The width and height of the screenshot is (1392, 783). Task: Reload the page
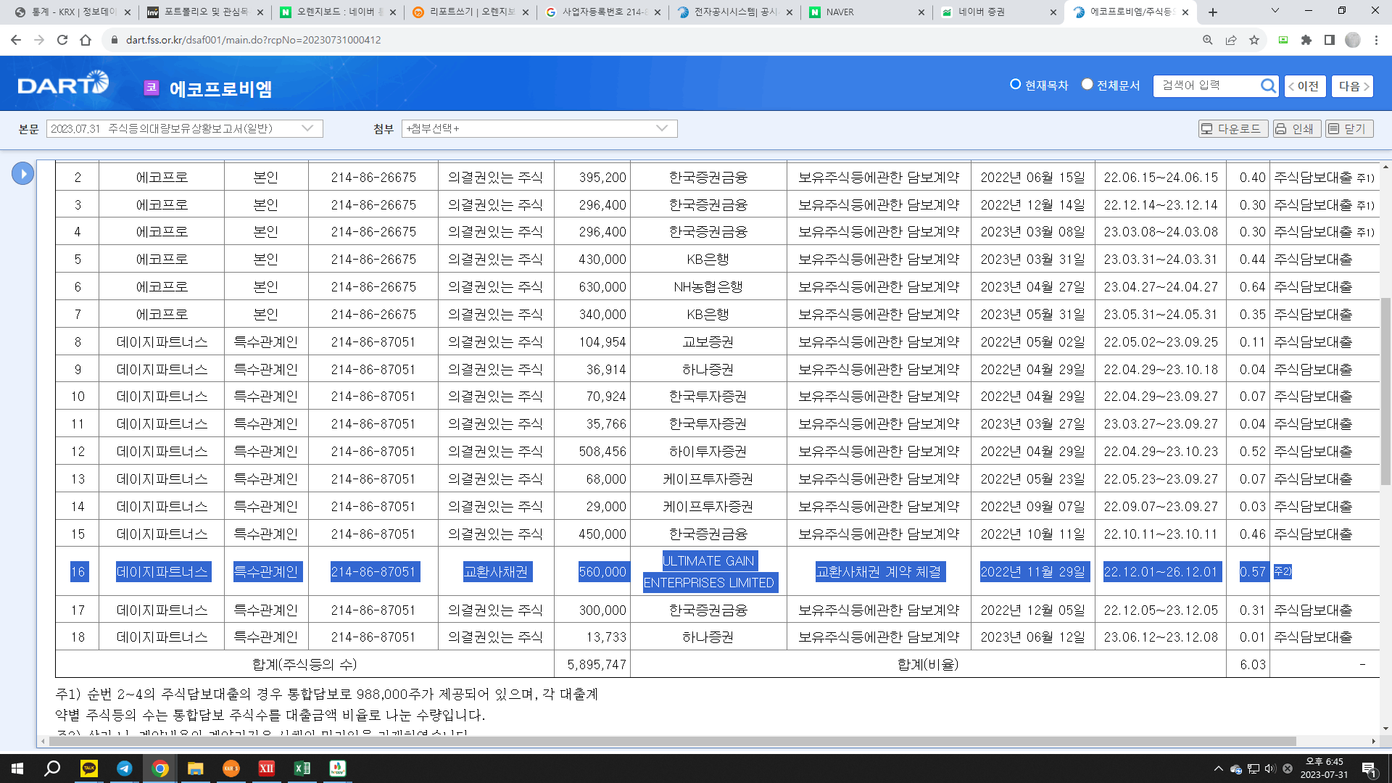tap(62, 40)
